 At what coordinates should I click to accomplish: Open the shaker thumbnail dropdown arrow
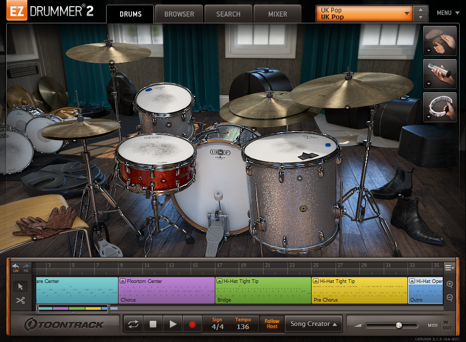(x=428, y=84)
